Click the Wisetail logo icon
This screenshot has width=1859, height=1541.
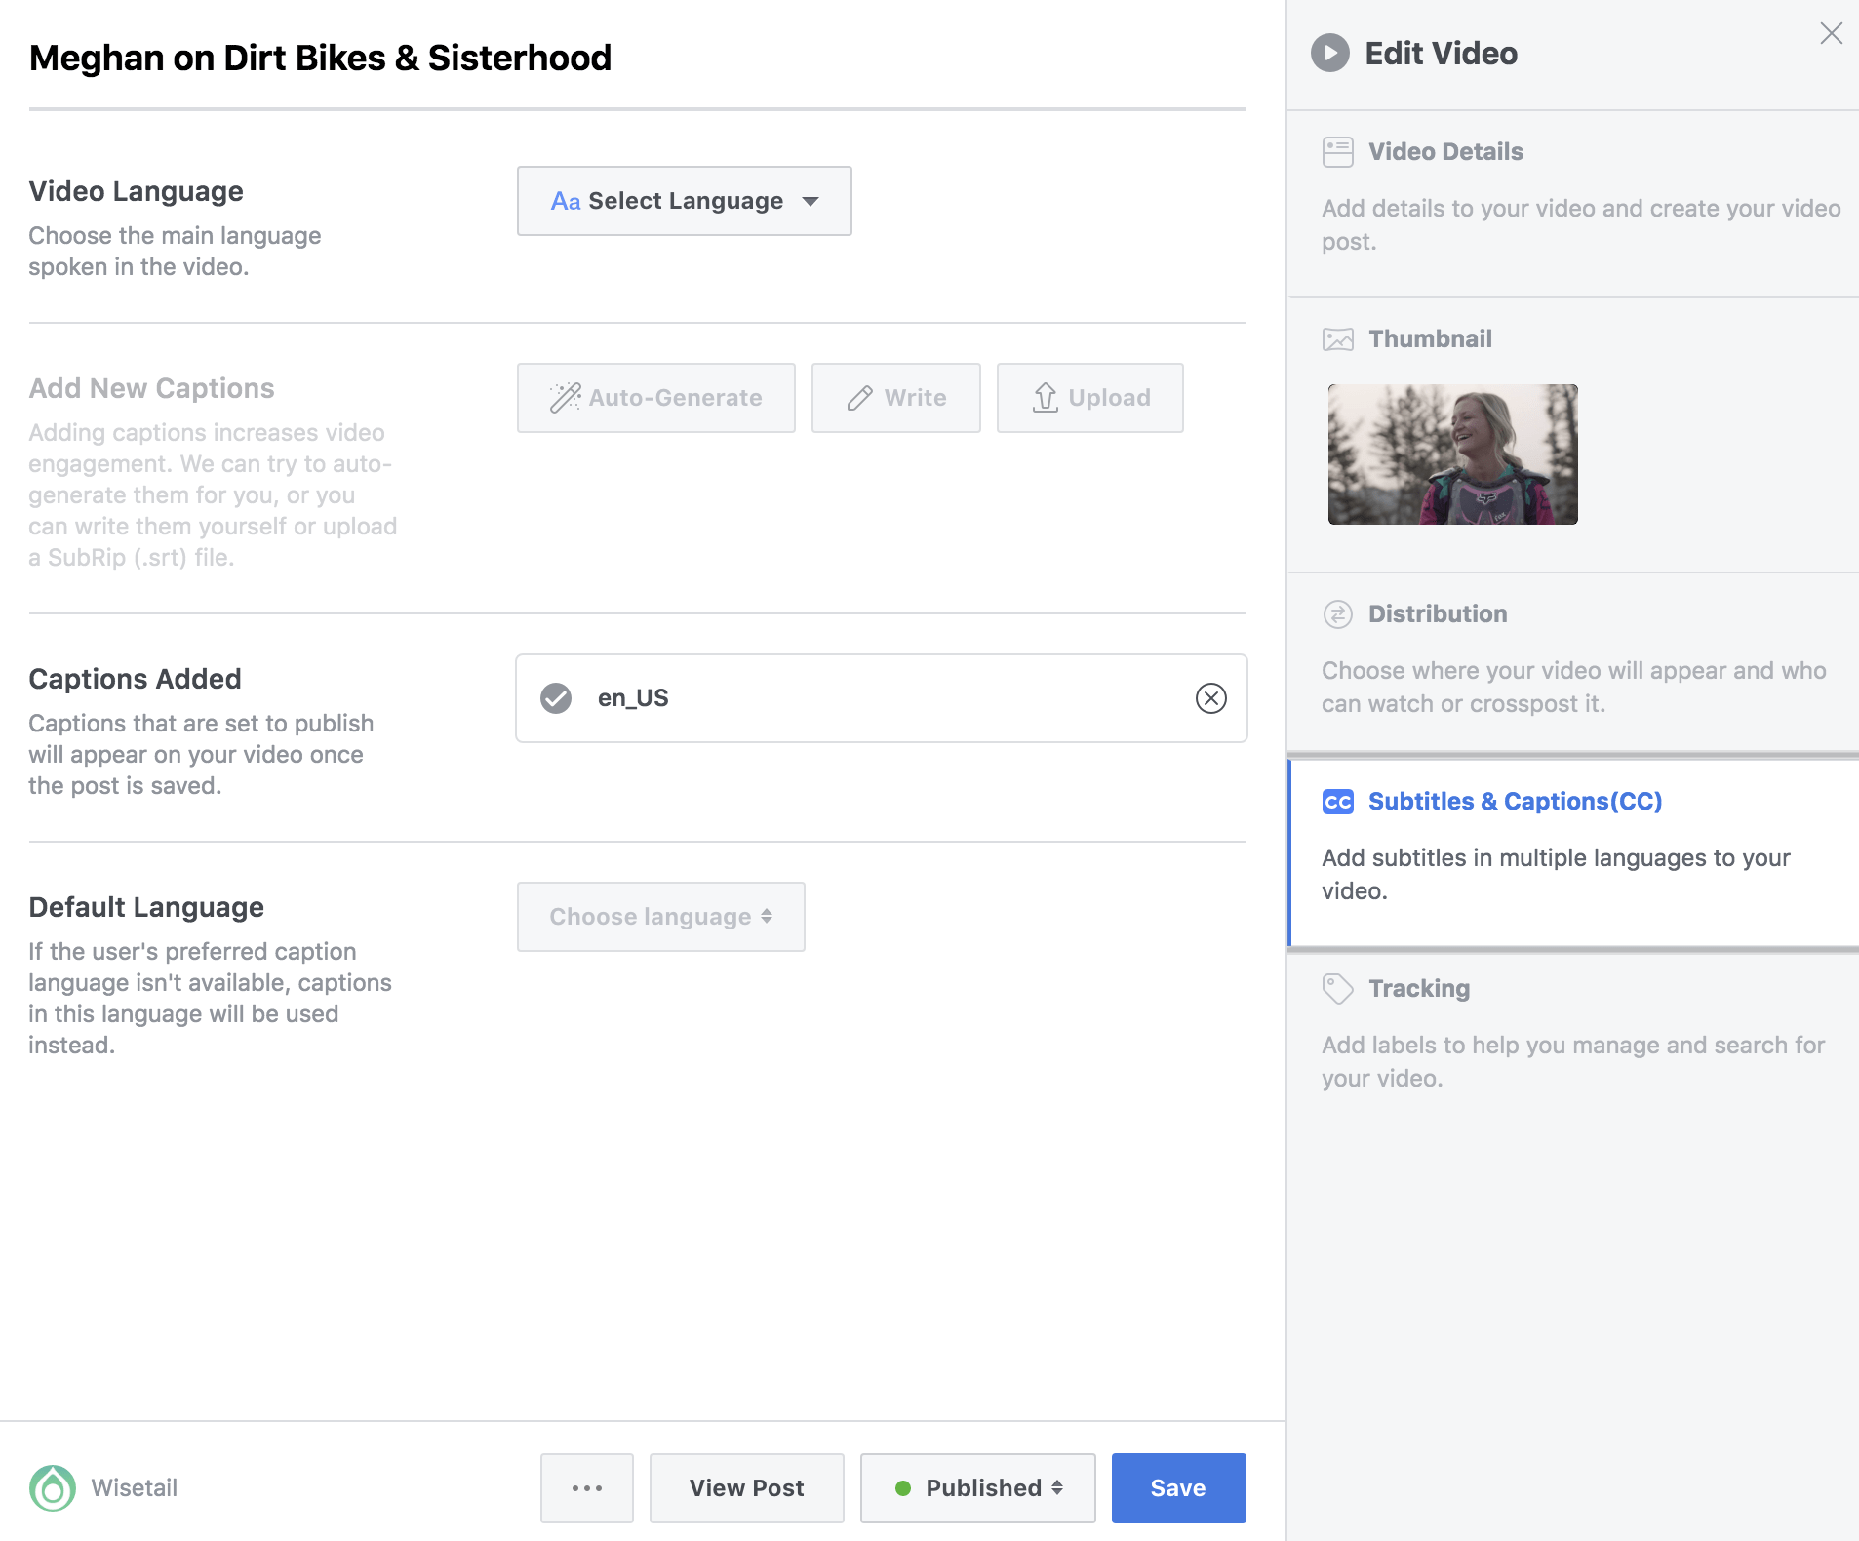click(x=53, y=1488)
